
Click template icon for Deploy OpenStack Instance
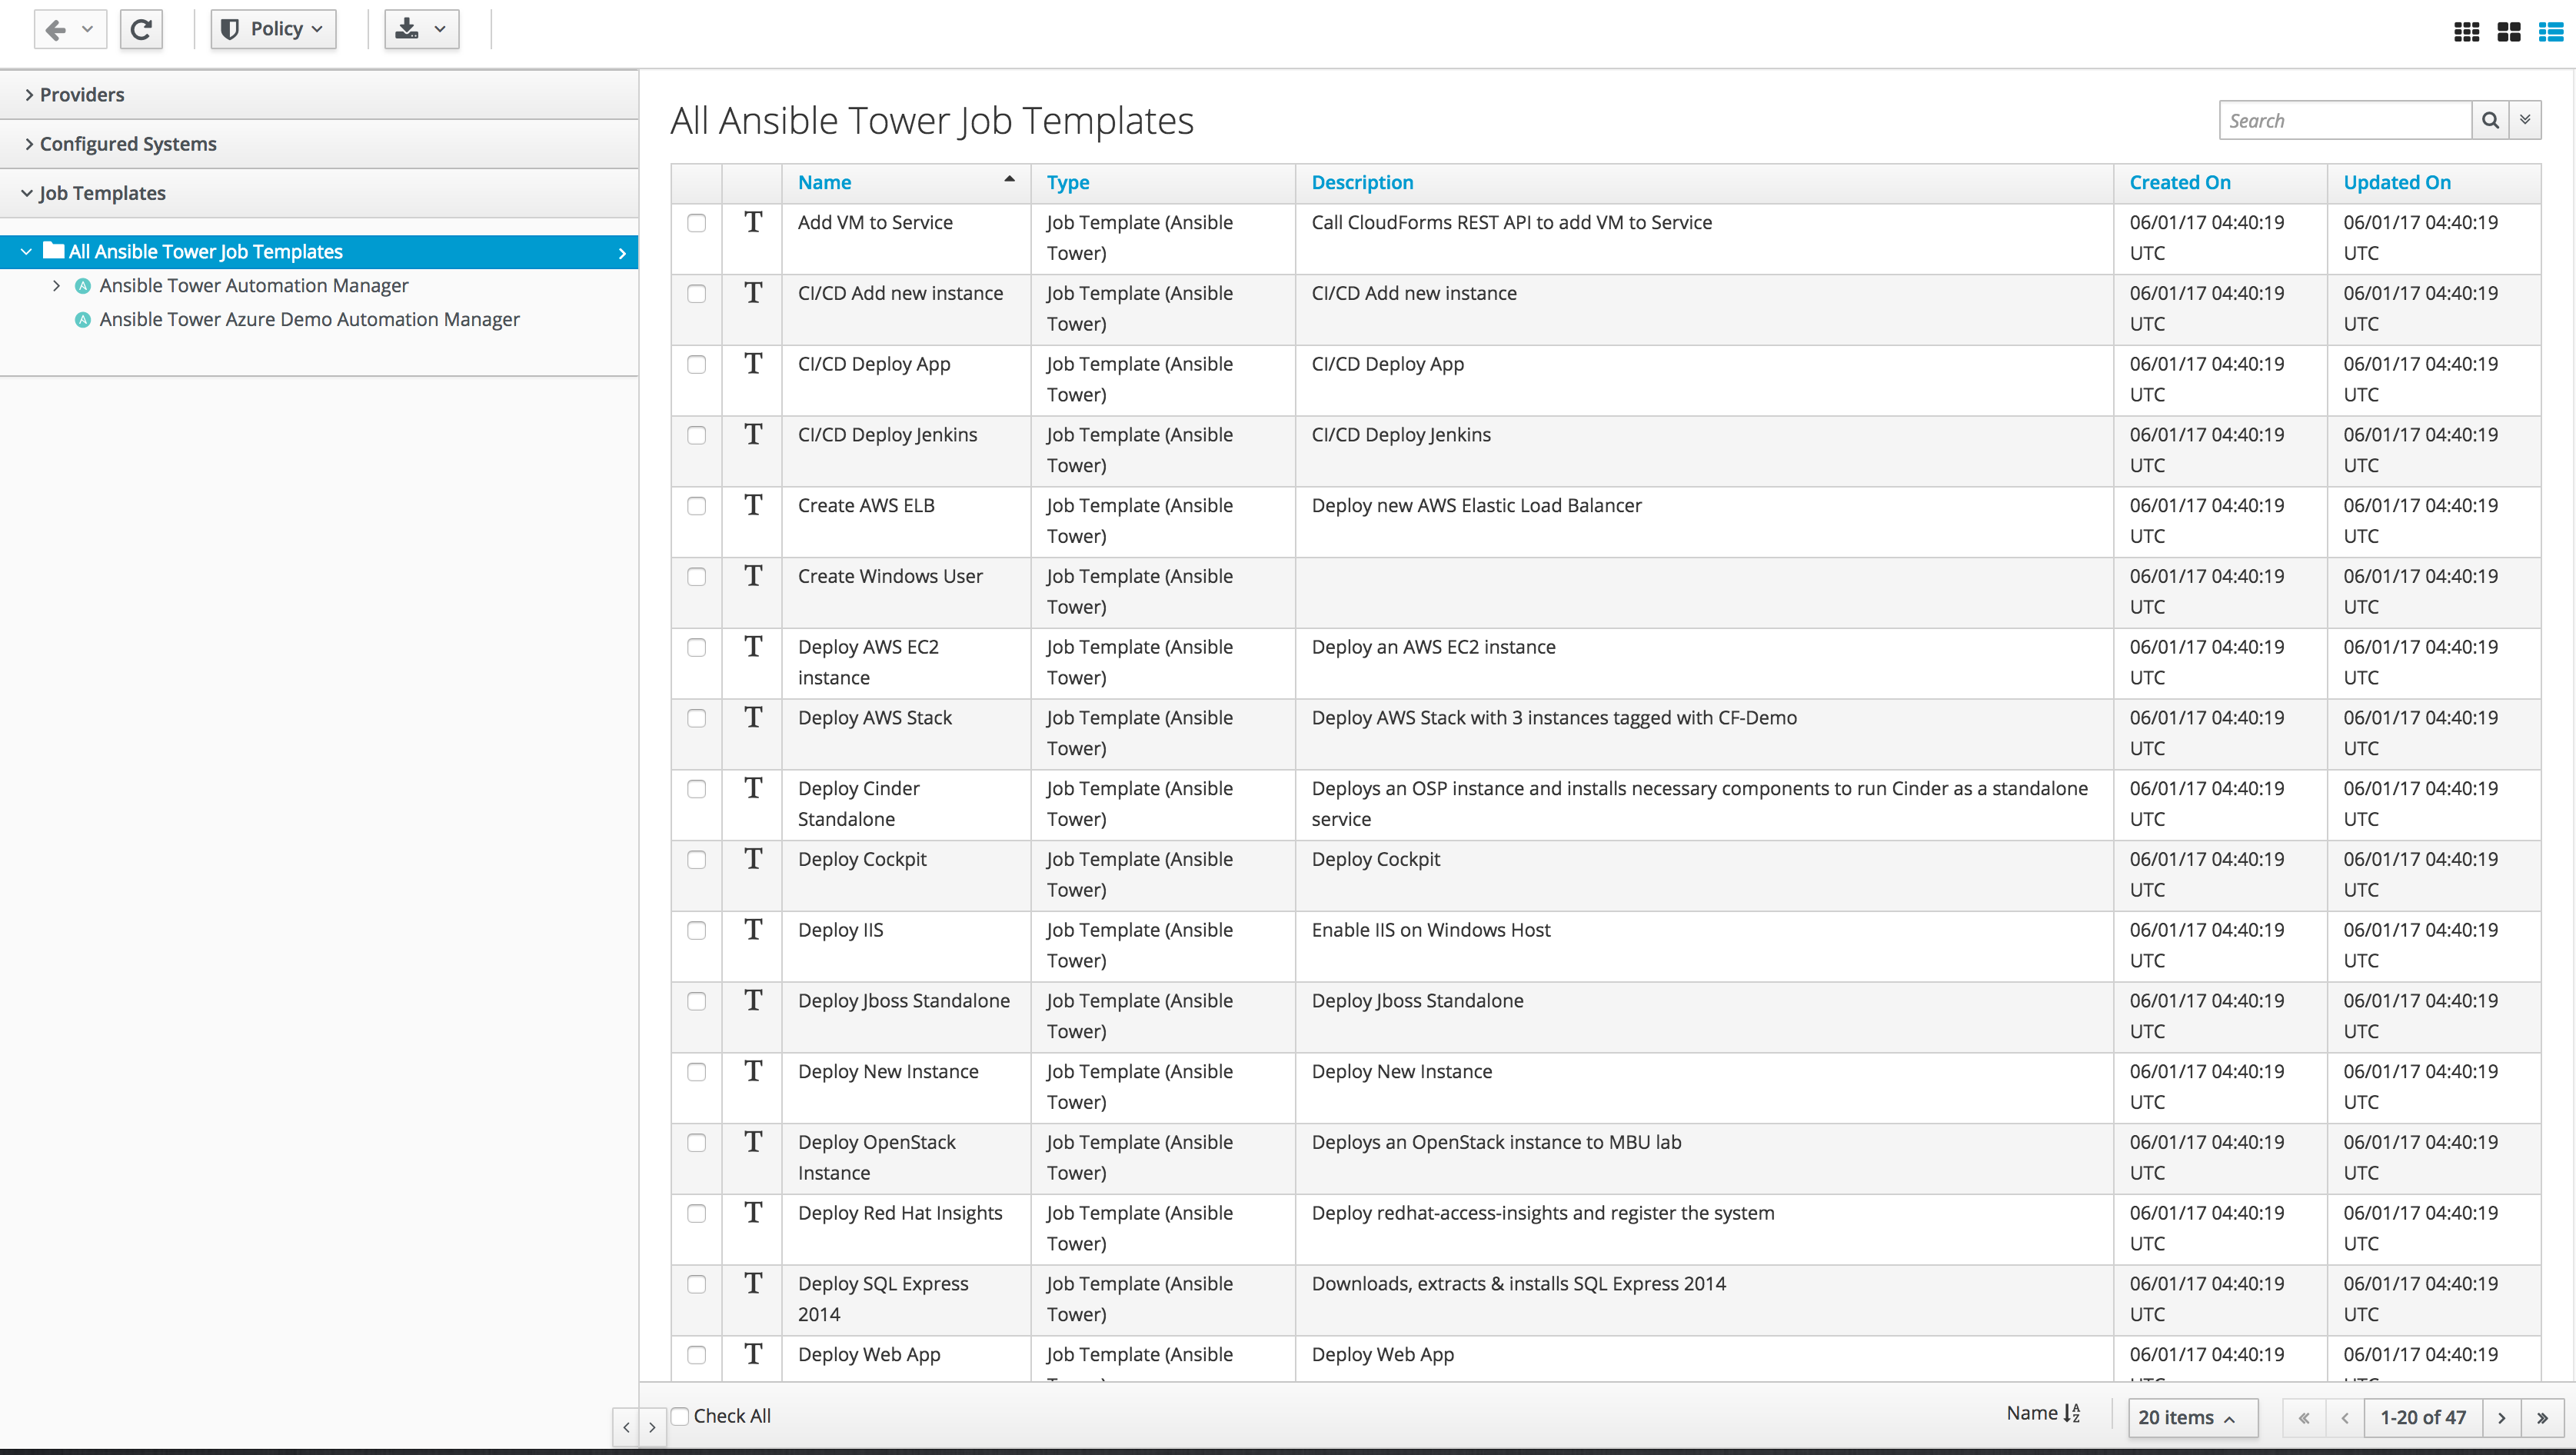(753, 1142)
